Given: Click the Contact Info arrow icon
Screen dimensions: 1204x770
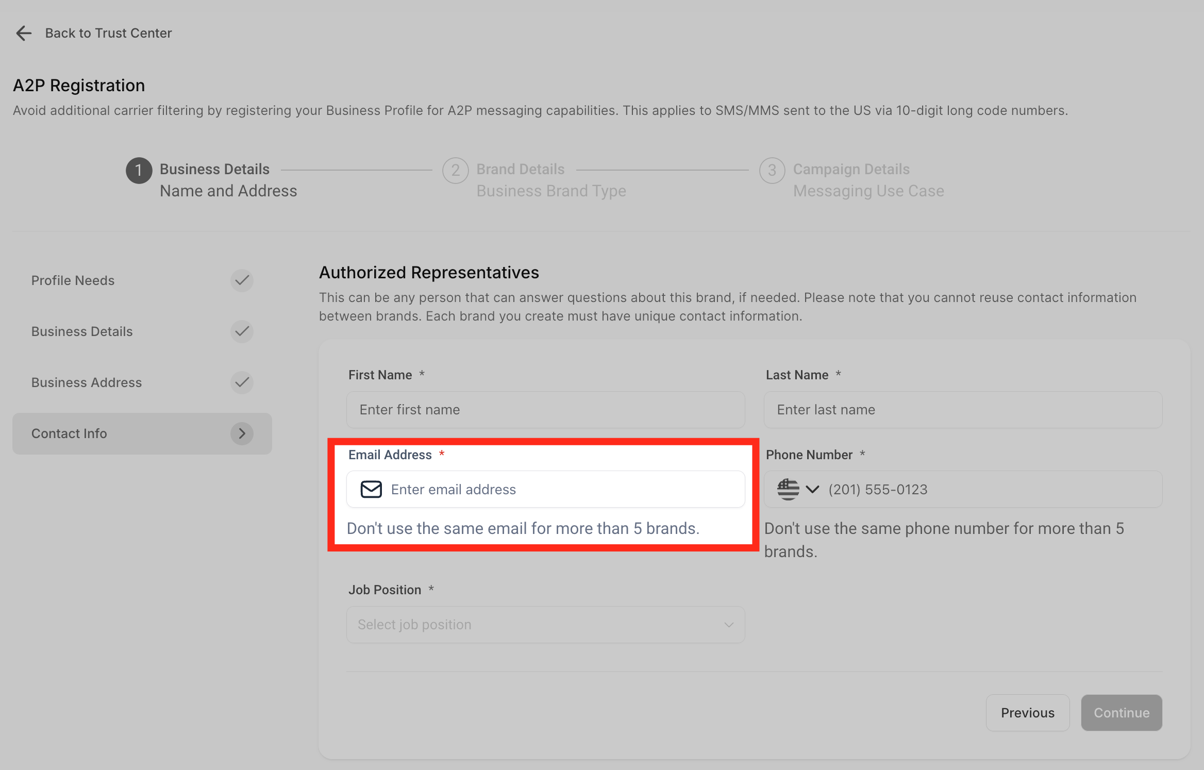Looking at the screenshot, I should point(242,433).
